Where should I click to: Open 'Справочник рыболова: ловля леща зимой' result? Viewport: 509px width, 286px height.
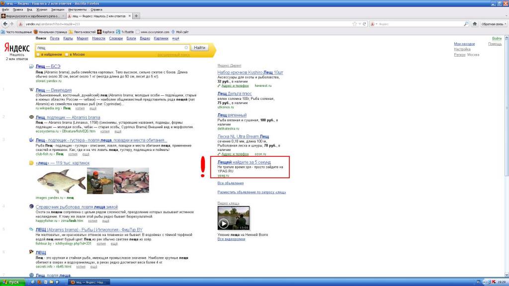77,207
